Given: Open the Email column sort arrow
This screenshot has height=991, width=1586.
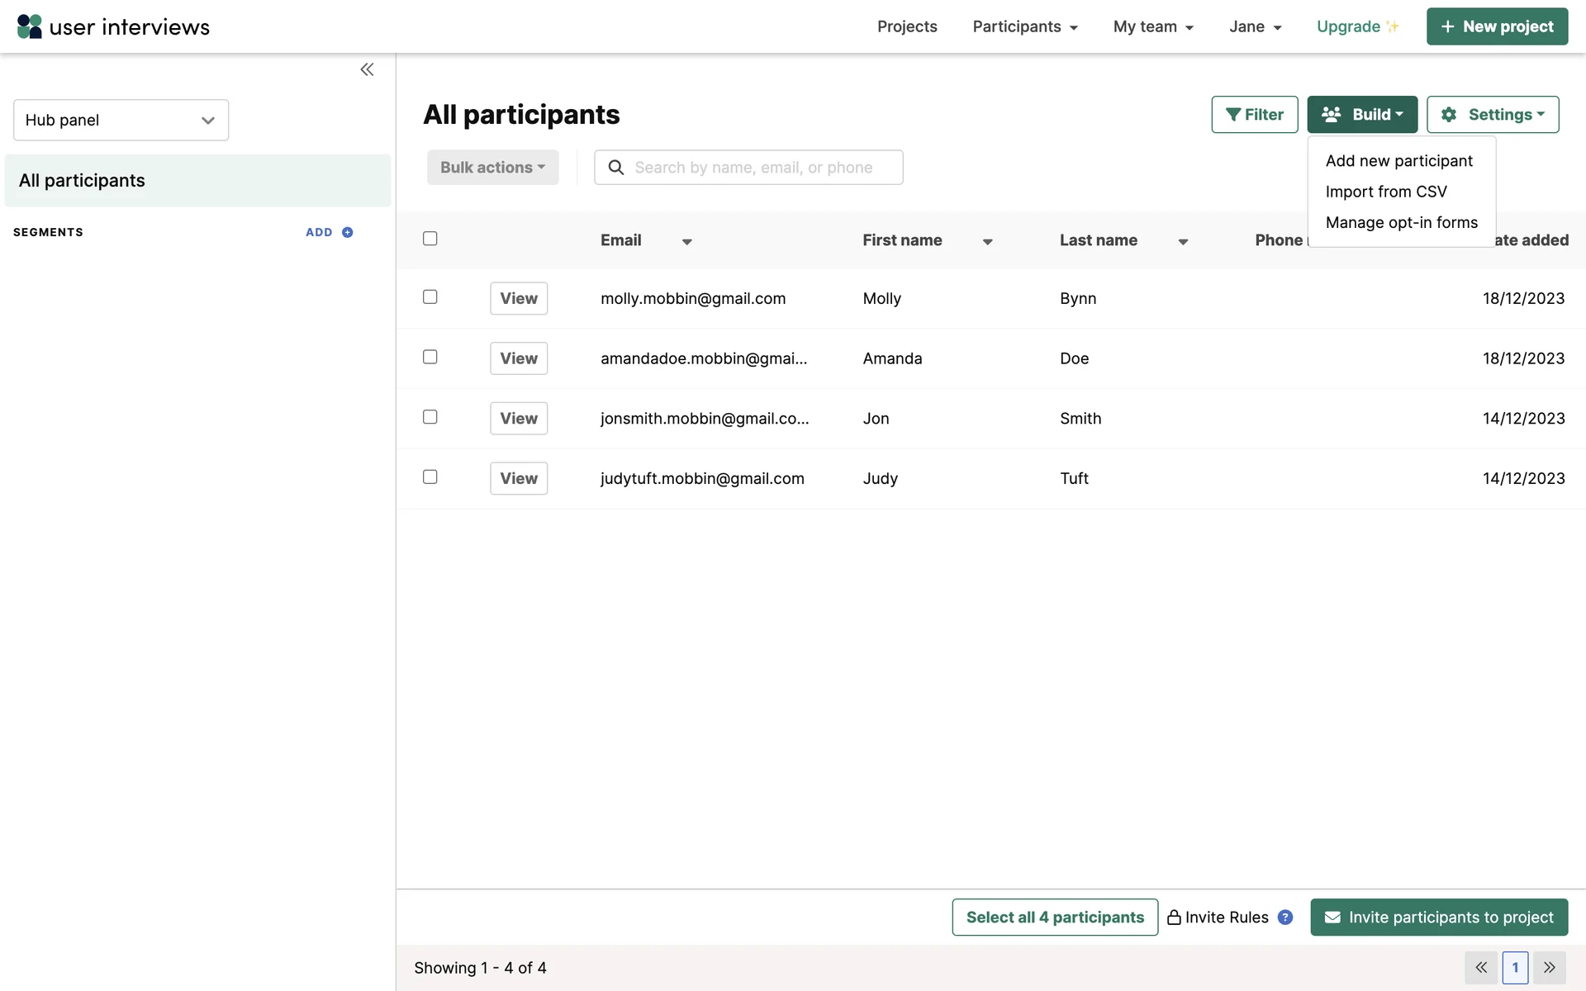Looking at the screenshot, I should click(x=686, y=242).
